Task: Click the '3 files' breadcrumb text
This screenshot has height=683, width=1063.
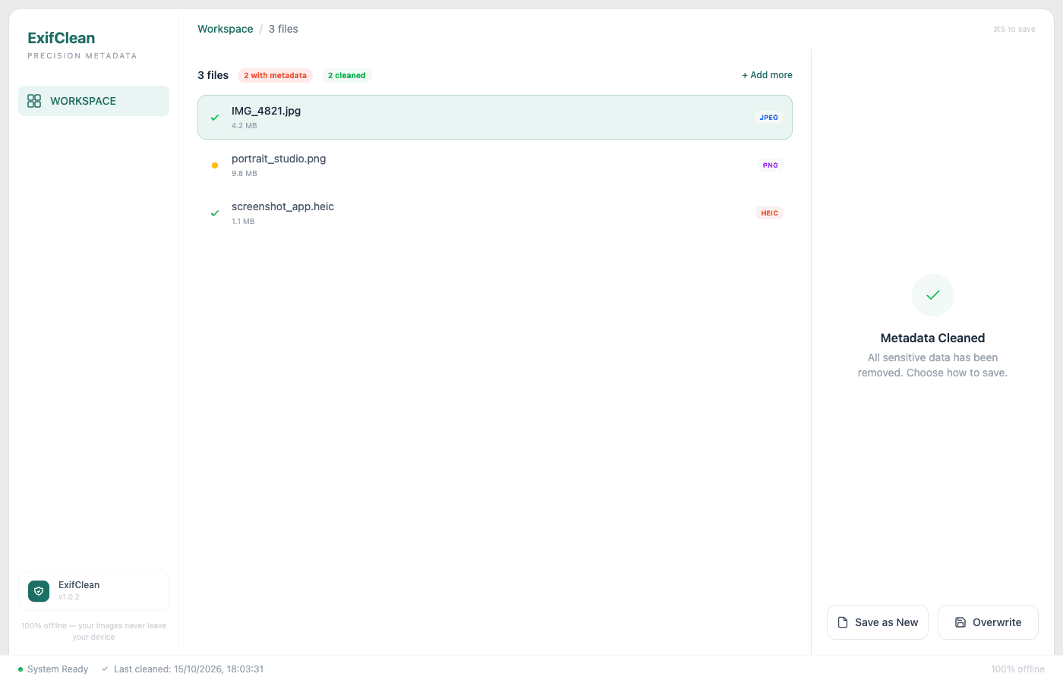Action: (283, 29)
